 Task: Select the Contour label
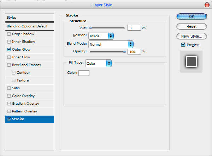tap(23, 73)
